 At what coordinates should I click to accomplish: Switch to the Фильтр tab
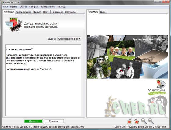click(37, 12)
